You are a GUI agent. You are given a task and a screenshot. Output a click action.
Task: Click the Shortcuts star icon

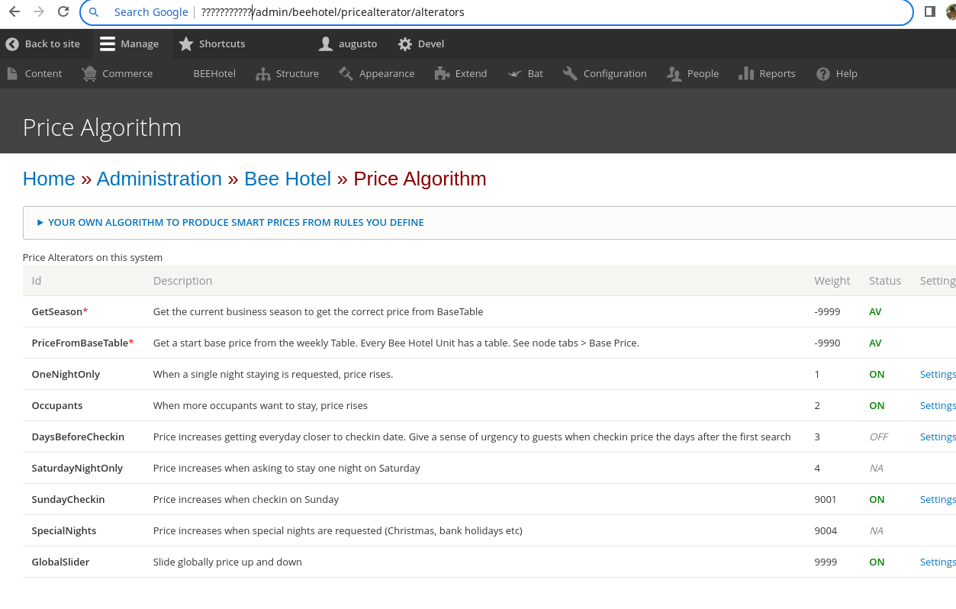(186, 43)
